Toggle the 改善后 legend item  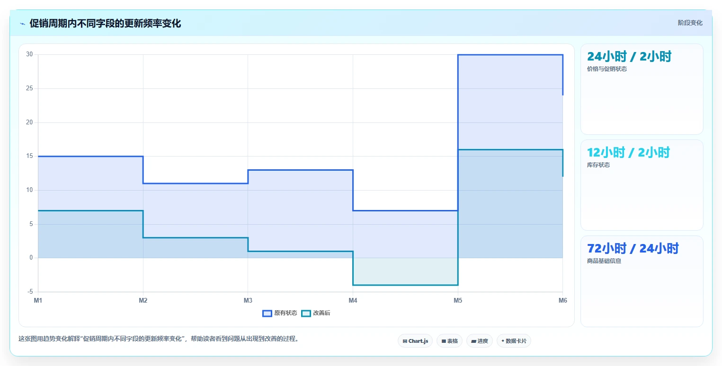[316, 313]
